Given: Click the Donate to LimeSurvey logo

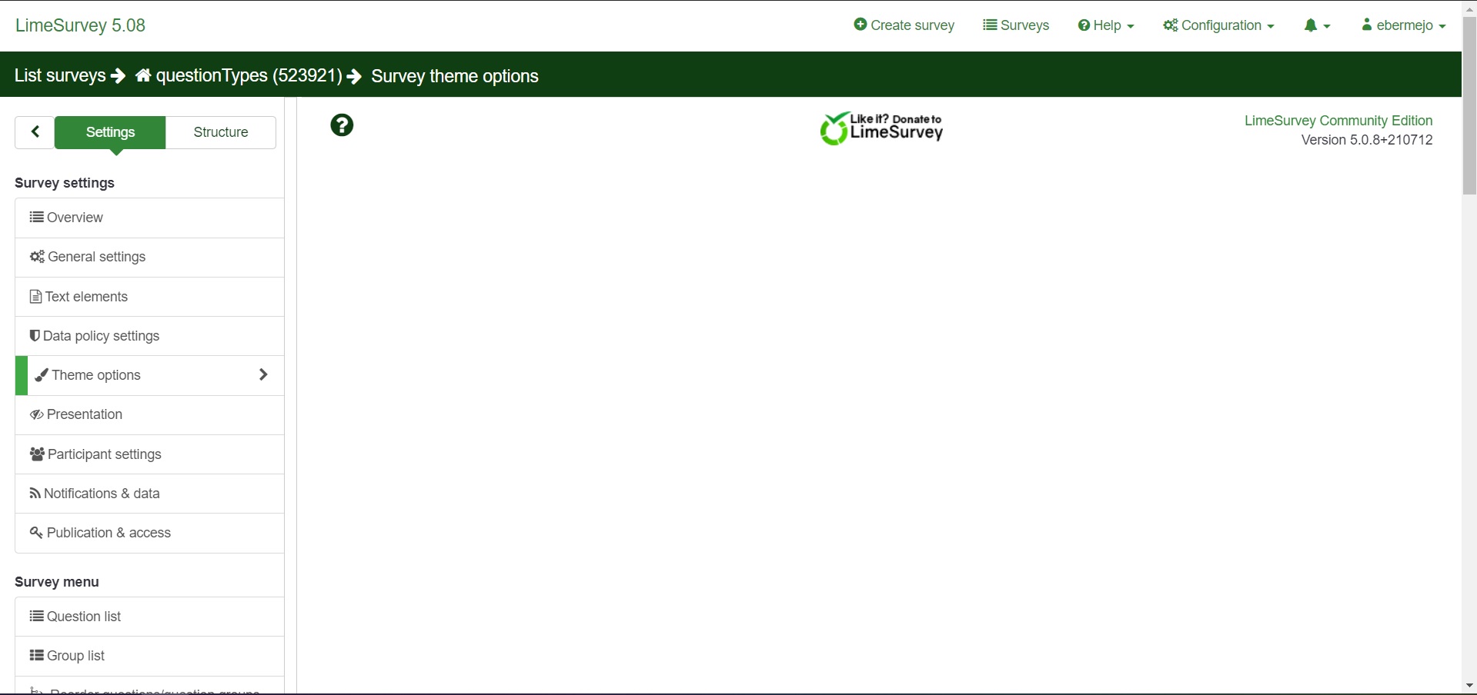Looking at the screenshot, I should 881,128.
